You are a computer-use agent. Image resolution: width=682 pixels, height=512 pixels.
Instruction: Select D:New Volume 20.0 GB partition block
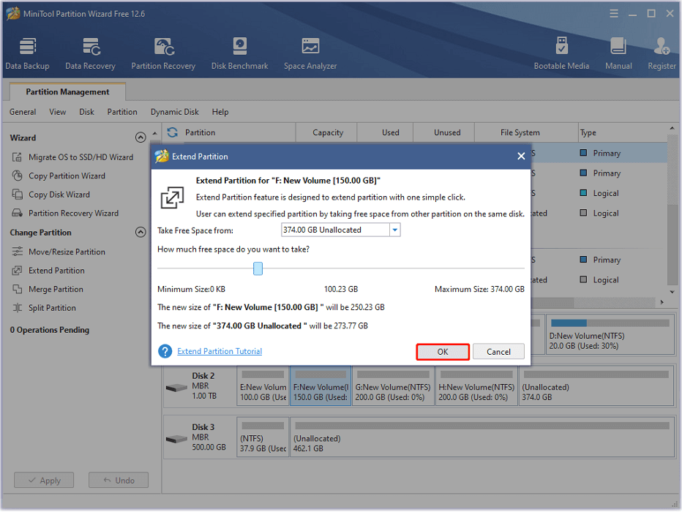610,335
